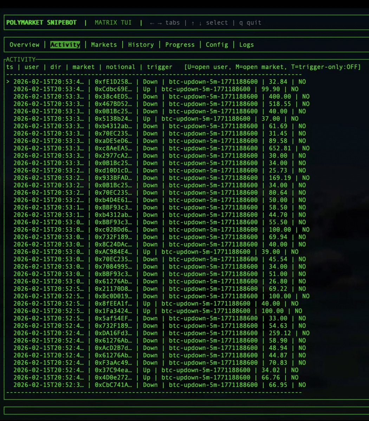Select user address 0xAcD2B7d…
This screenshot has width=369, height=421.
[114, 348]
